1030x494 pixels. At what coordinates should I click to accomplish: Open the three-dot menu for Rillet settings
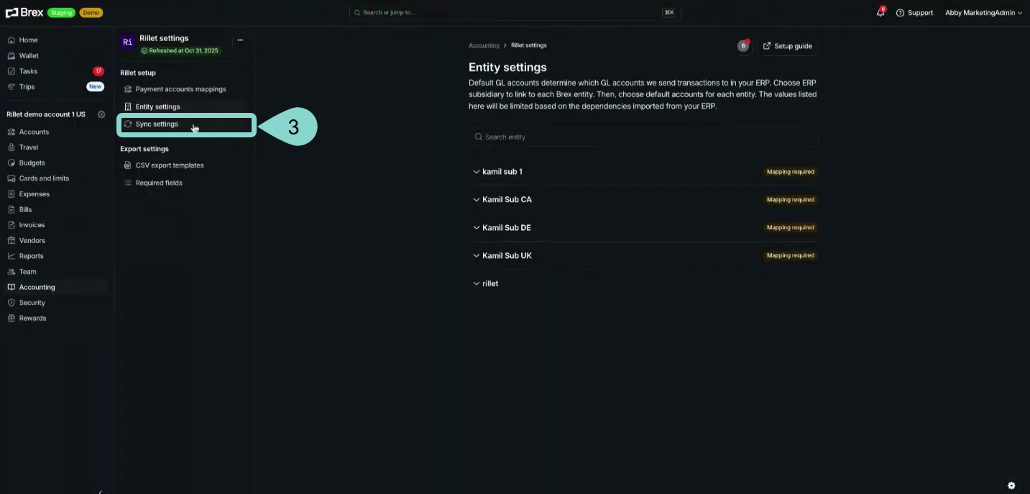click(x=240, y=40)
